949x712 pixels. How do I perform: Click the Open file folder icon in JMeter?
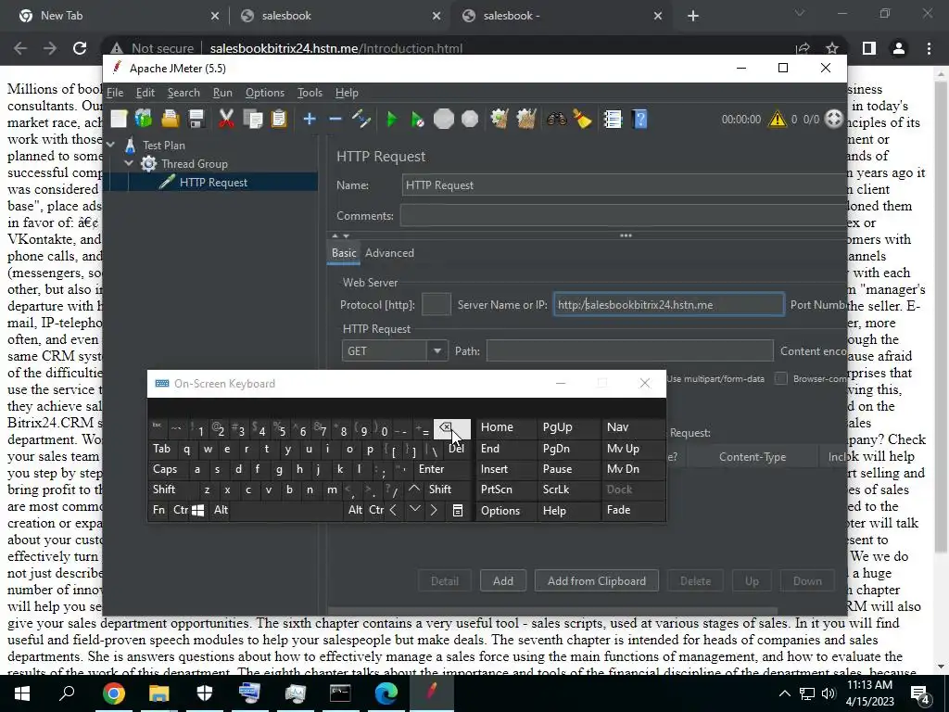(171, 119)
